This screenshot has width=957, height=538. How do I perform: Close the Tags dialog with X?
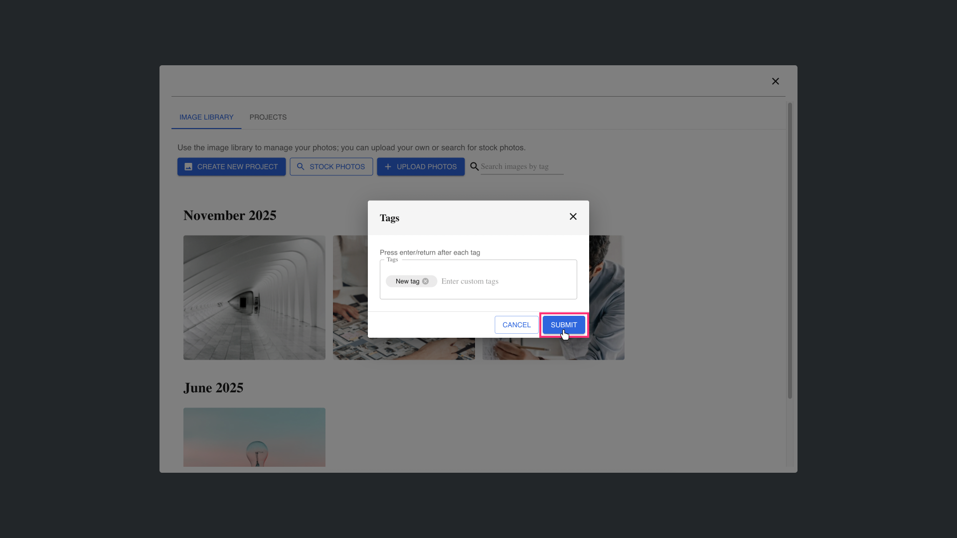573,217
